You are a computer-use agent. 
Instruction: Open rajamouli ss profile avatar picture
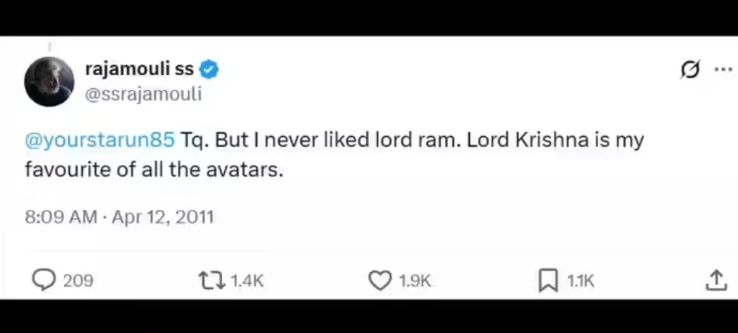[49, 81]
